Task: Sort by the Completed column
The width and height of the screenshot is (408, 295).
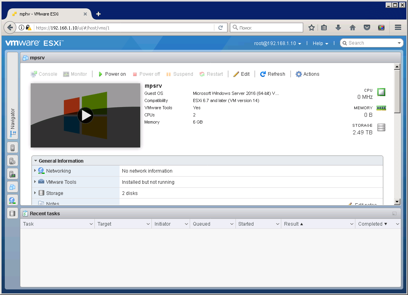Action: point(373,224)
